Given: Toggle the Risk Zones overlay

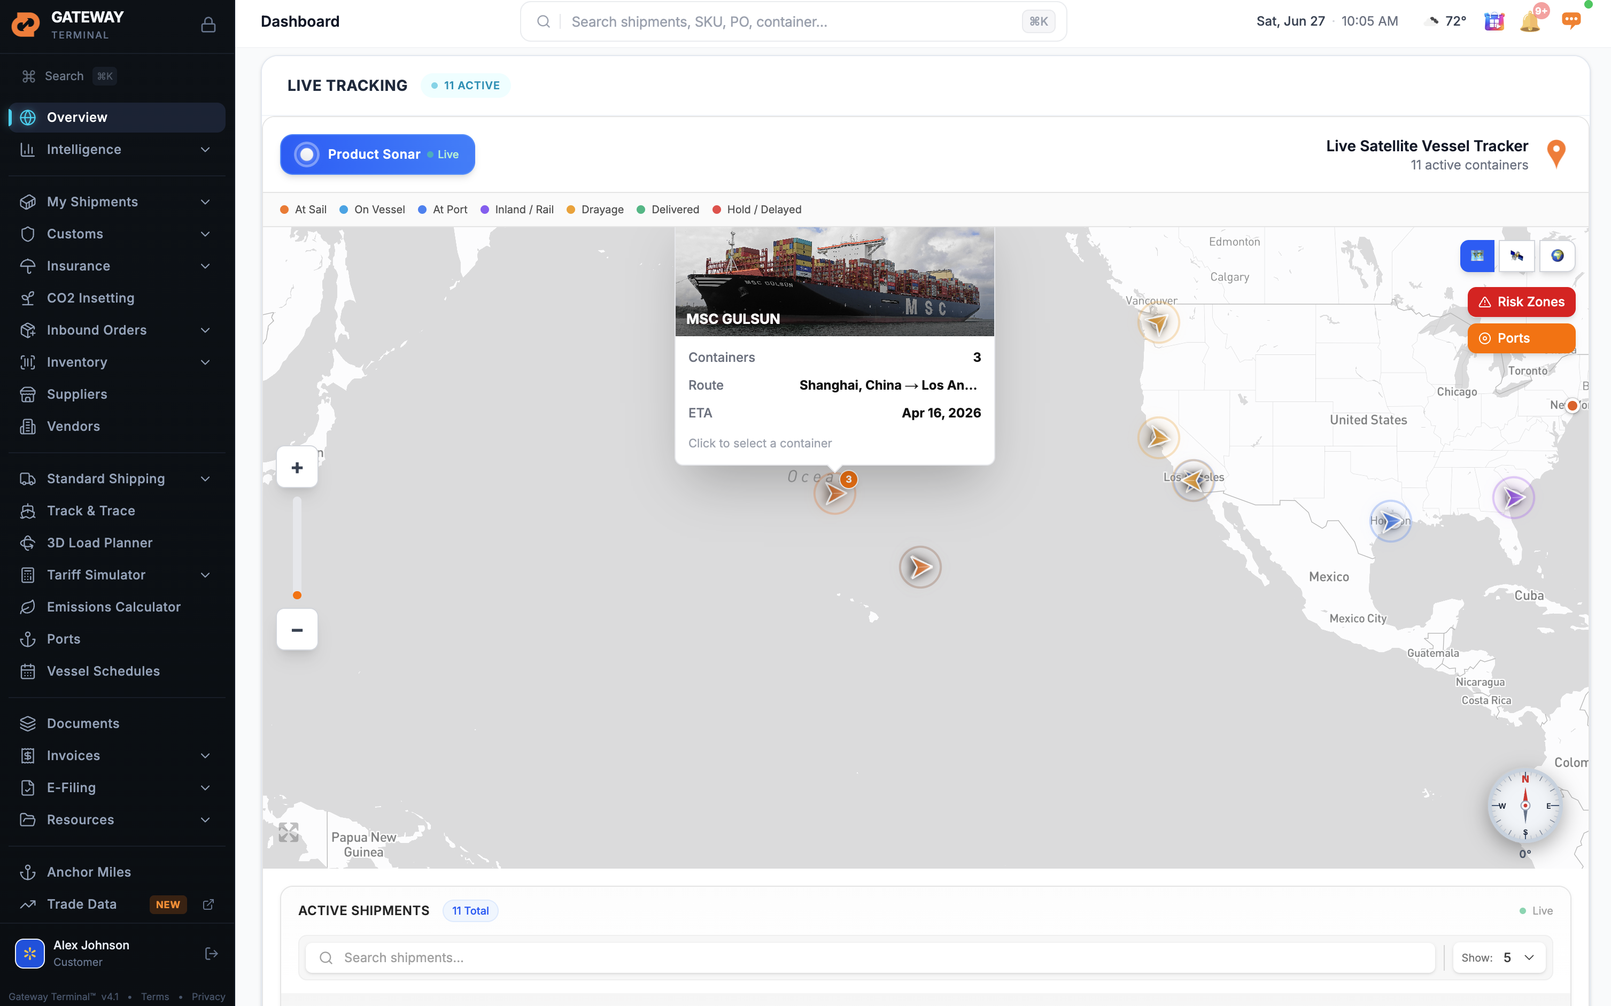Looking at the screenshot, I should [x=1521, y=302].
